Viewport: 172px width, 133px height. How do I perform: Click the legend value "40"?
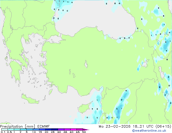tap(71, 132)
